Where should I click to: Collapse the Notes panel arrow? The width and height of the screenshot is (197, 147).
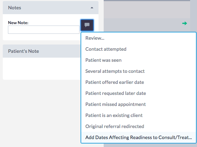(92, 8)
